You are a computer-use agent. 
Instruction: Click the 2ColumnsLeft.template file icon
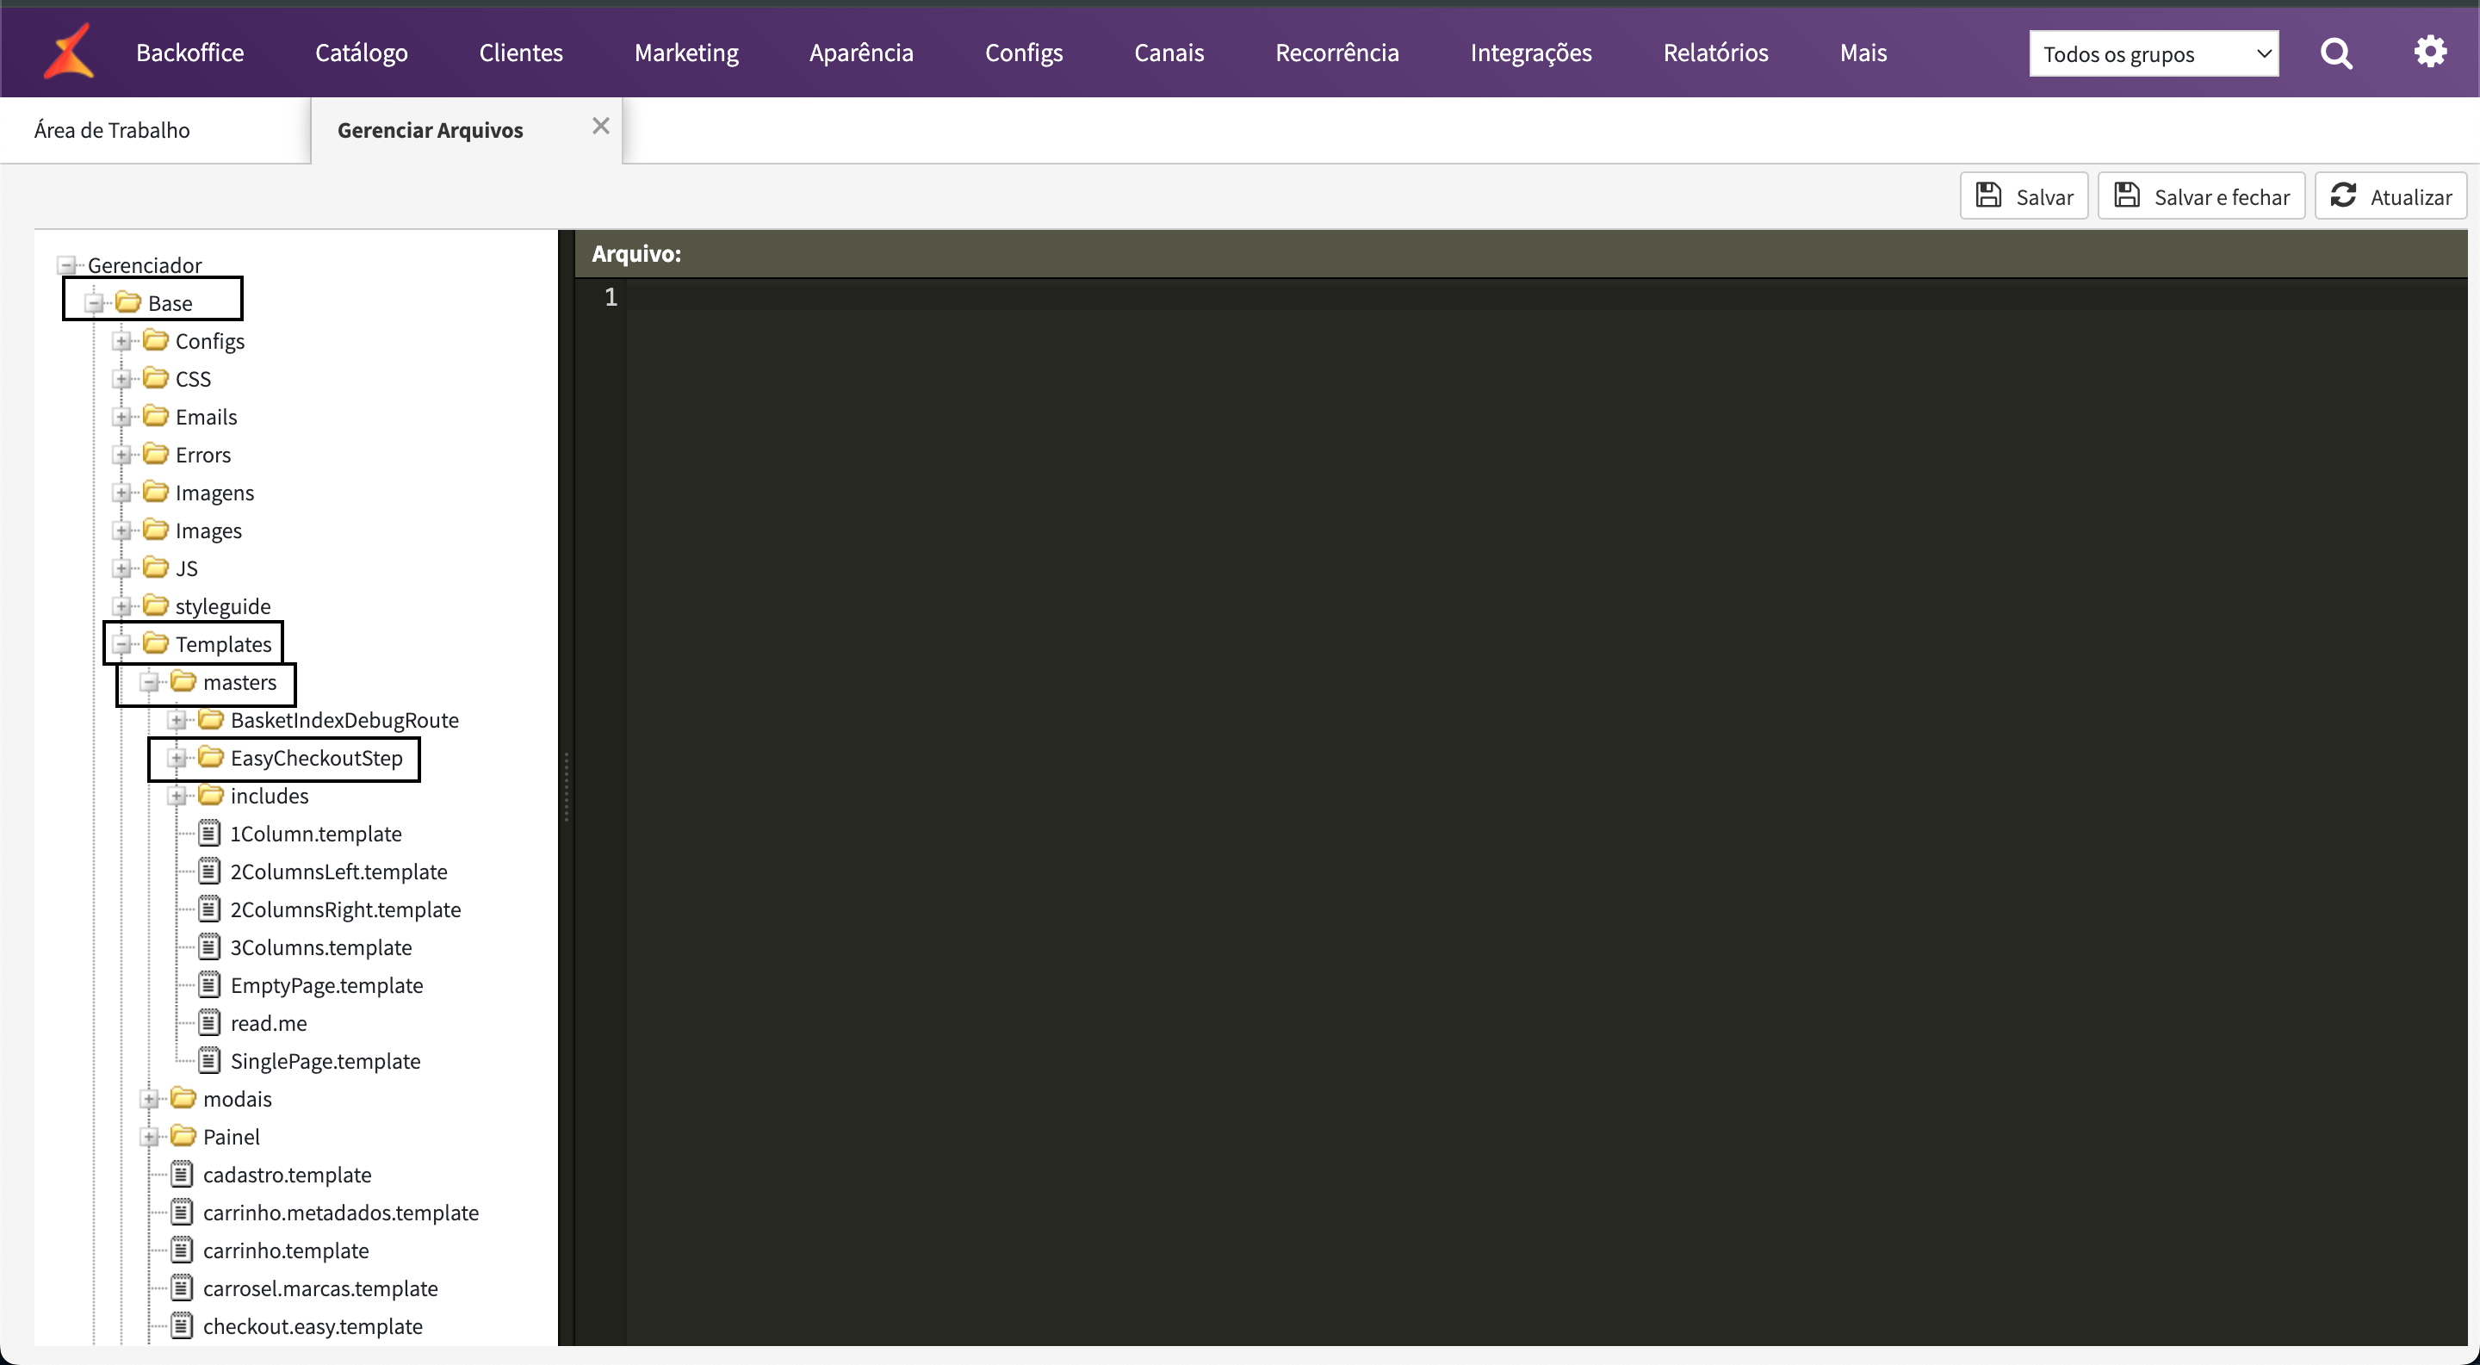point(210,872)
